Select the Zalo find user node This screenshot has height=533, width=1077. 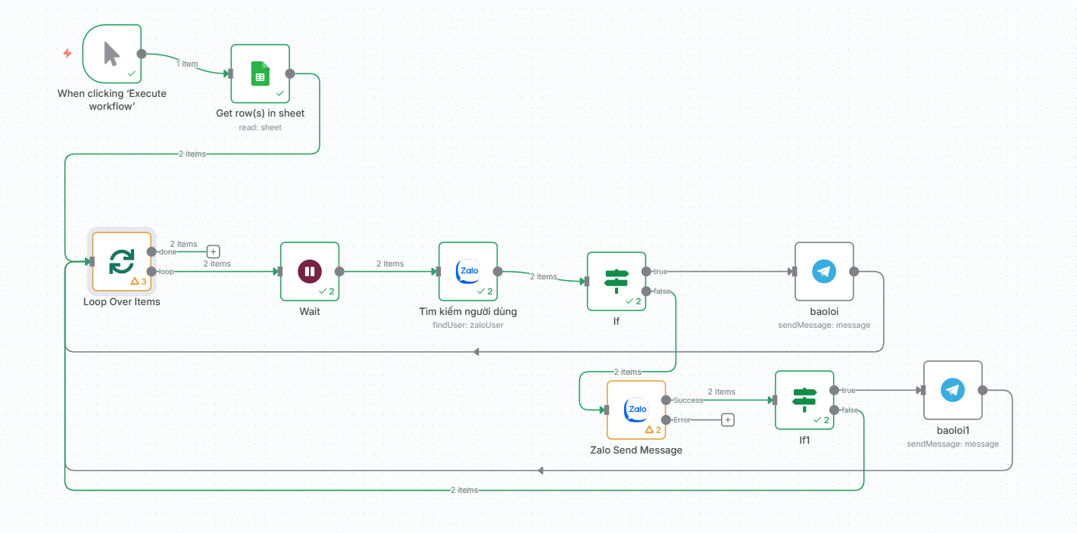(x=468, y=271)
